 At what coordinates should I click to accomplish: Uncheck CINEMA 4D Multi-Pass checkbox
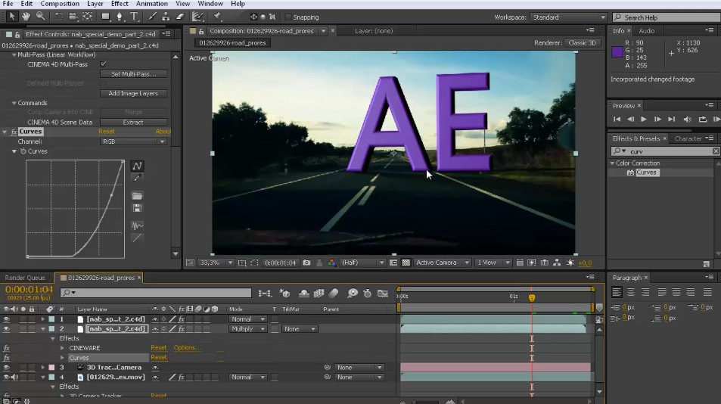coord(104,64)
